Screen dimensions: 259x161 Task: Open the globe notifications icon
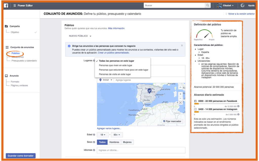(243, 5)
